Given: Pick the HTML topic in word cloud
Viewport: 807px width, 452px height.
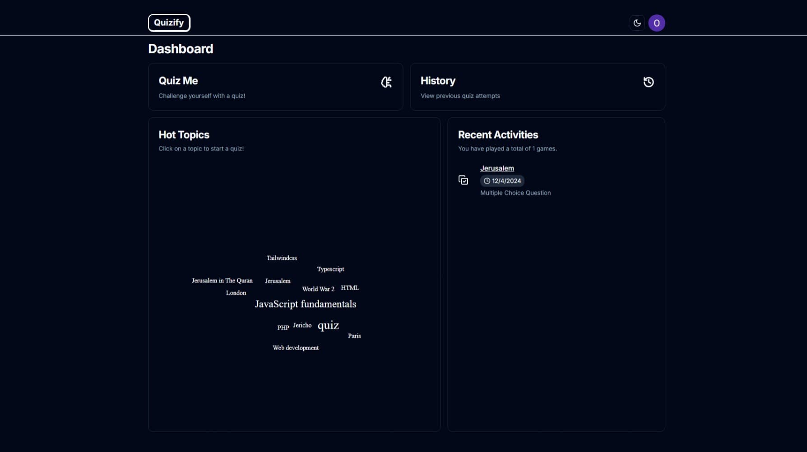Looking at the screenshot, I should pyautogui.click(x=349, y=288).
